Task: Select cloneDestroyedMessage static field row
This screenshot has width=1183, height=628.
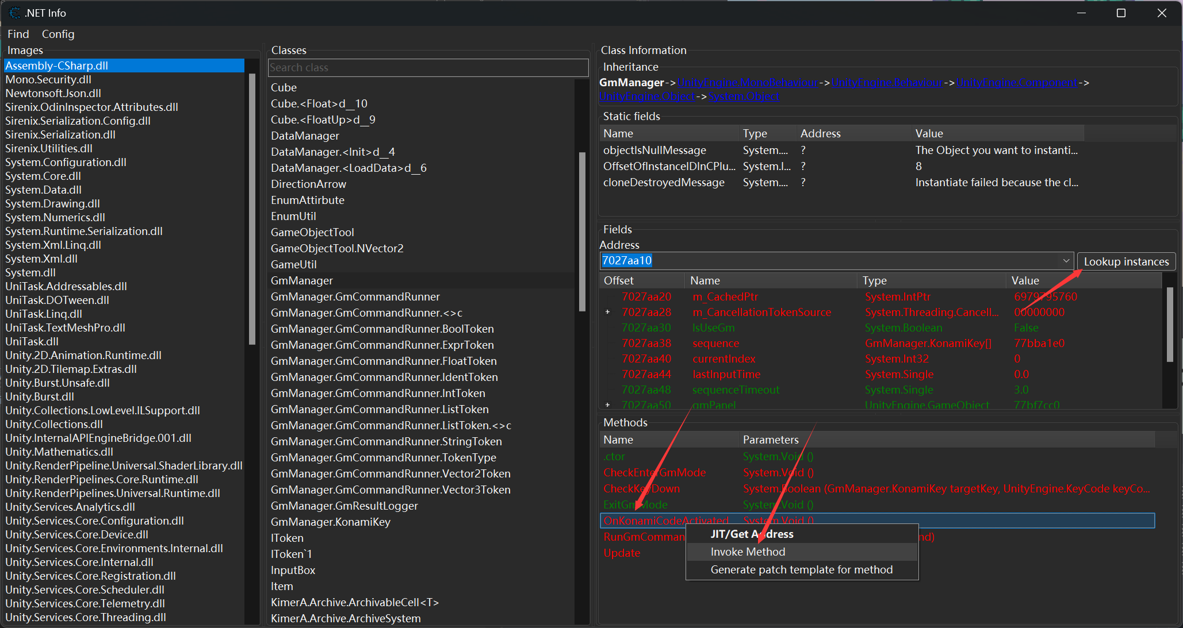Action: (x=842, y=182)
